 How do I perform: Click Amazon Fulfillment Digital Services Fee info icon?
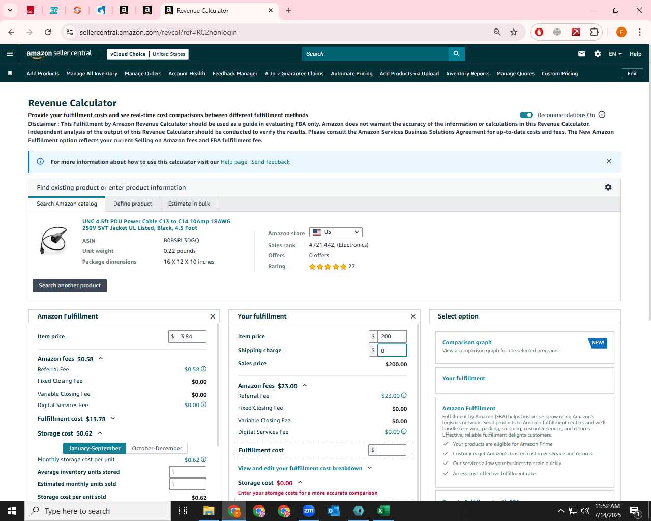pyautogui.click(x=203, y=404)
